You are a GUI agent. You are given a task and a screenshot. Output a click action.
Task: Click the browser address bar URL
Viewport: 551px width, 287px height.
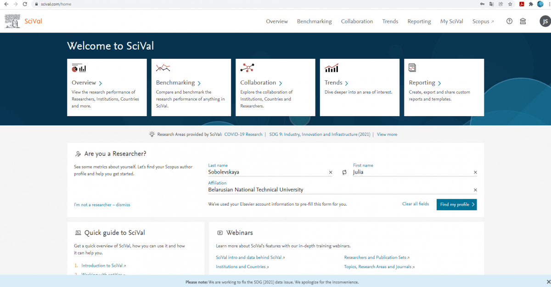point(56,4)
